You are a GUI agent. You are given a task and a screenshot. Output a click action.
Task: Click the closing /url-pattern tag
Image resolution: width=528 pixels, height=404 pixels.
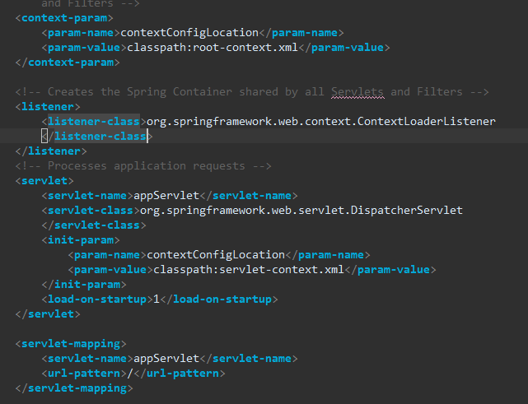[180, 373]
